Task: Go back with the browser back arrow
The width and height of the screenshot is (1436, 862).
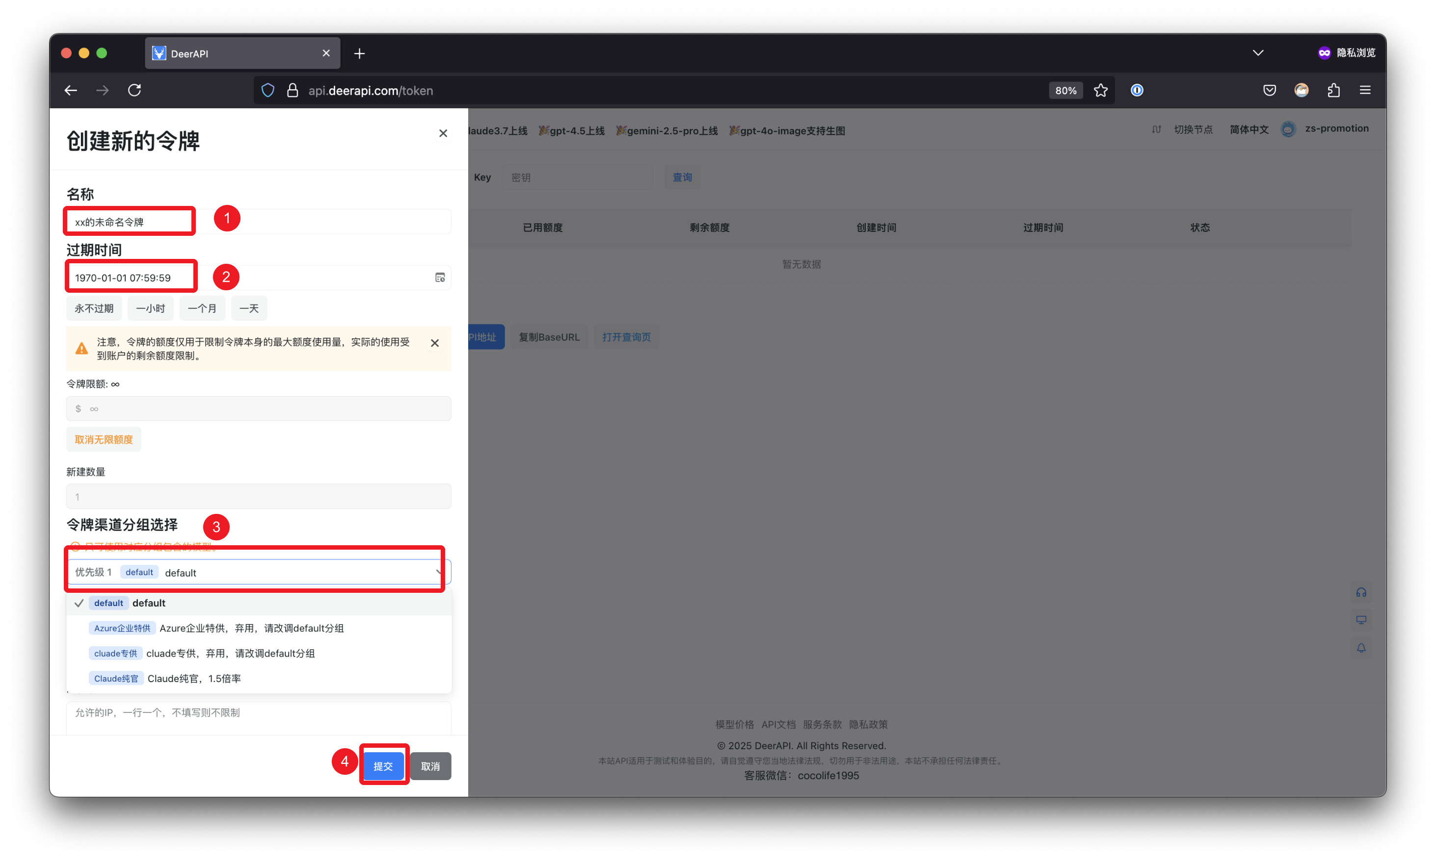Action: coord(71,90)
